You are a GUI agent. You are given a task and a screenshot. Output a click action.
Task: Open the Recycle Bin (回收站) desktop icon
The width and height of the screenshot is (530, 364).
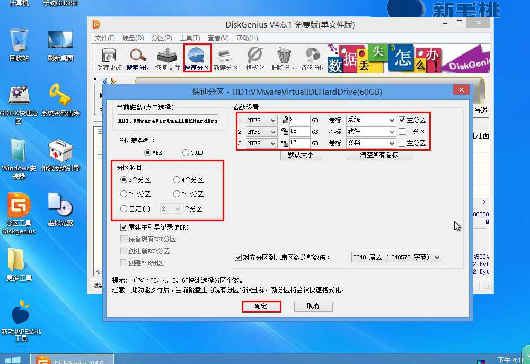tap(19, 44)
